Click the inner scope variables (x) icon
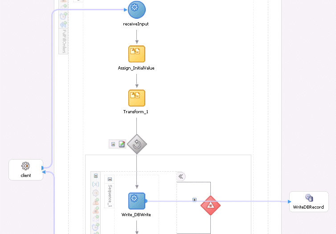Image resolution: width=336 pixels, height=234 pixels. pyautogui.click(x=95, y=184)
